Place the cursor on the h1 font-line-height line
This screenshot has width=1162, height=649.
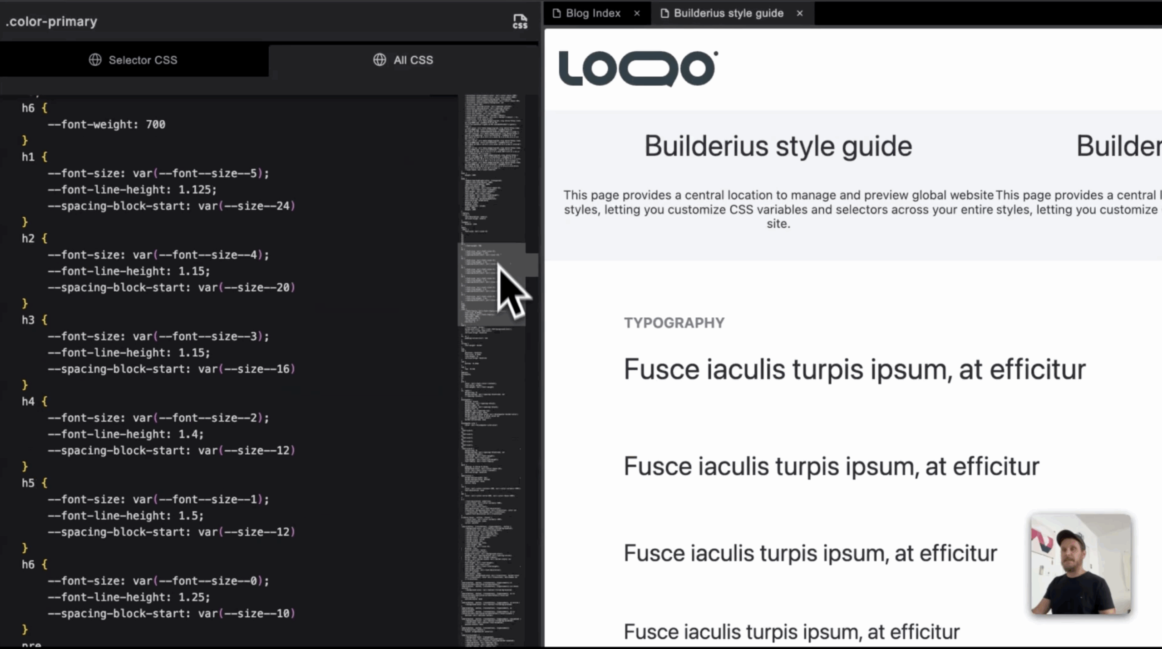tap(132, 190)
